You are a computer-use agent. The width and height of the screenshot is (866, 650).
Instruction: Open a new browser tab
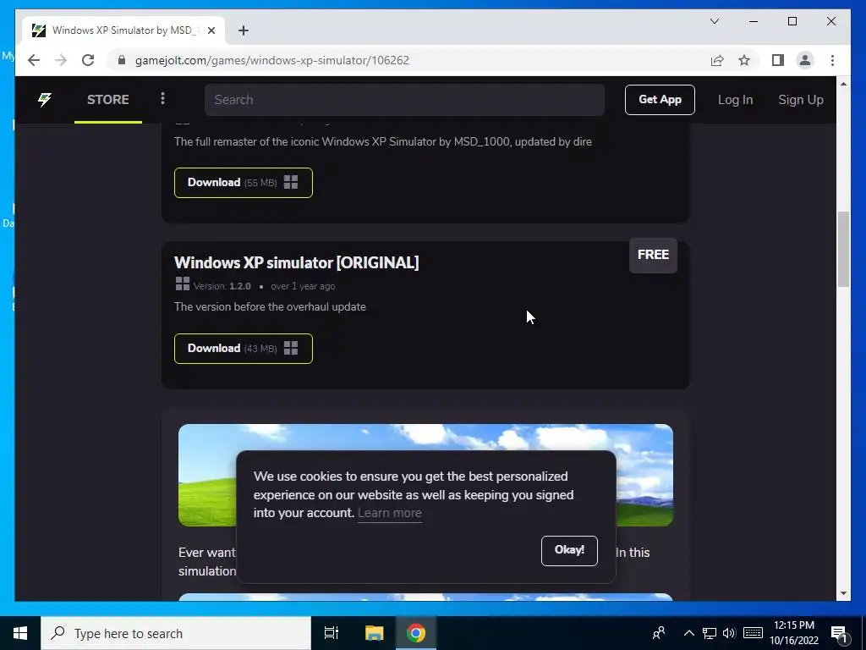244,30
